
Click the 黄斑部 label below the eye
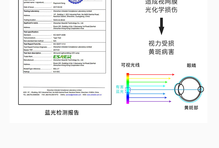point(191,108)
